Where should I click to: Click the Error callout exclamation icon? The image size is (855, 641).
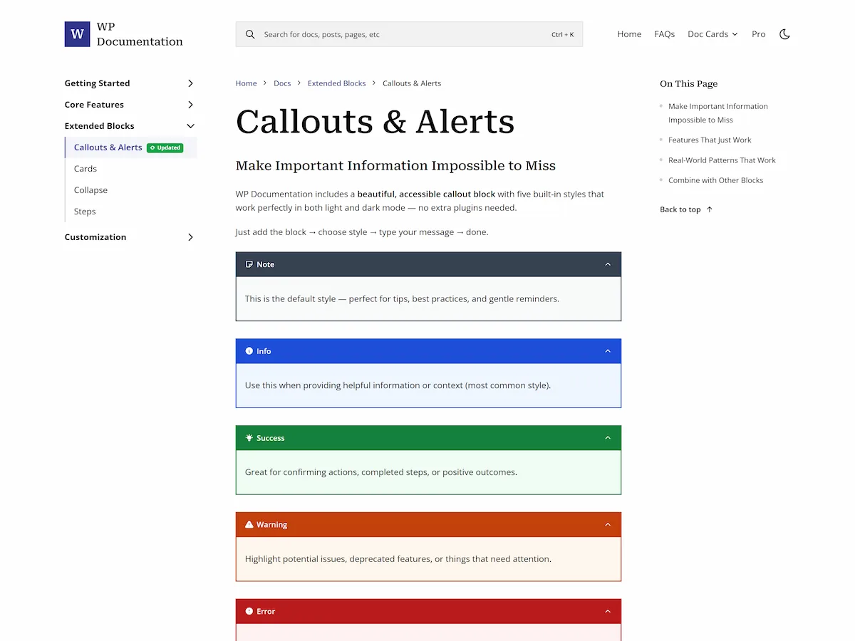(249, 611)
